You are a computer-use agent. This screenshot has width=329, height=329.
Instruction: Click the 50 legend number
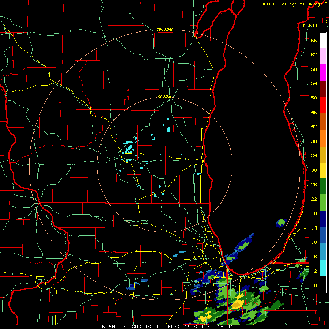point(314,98)
